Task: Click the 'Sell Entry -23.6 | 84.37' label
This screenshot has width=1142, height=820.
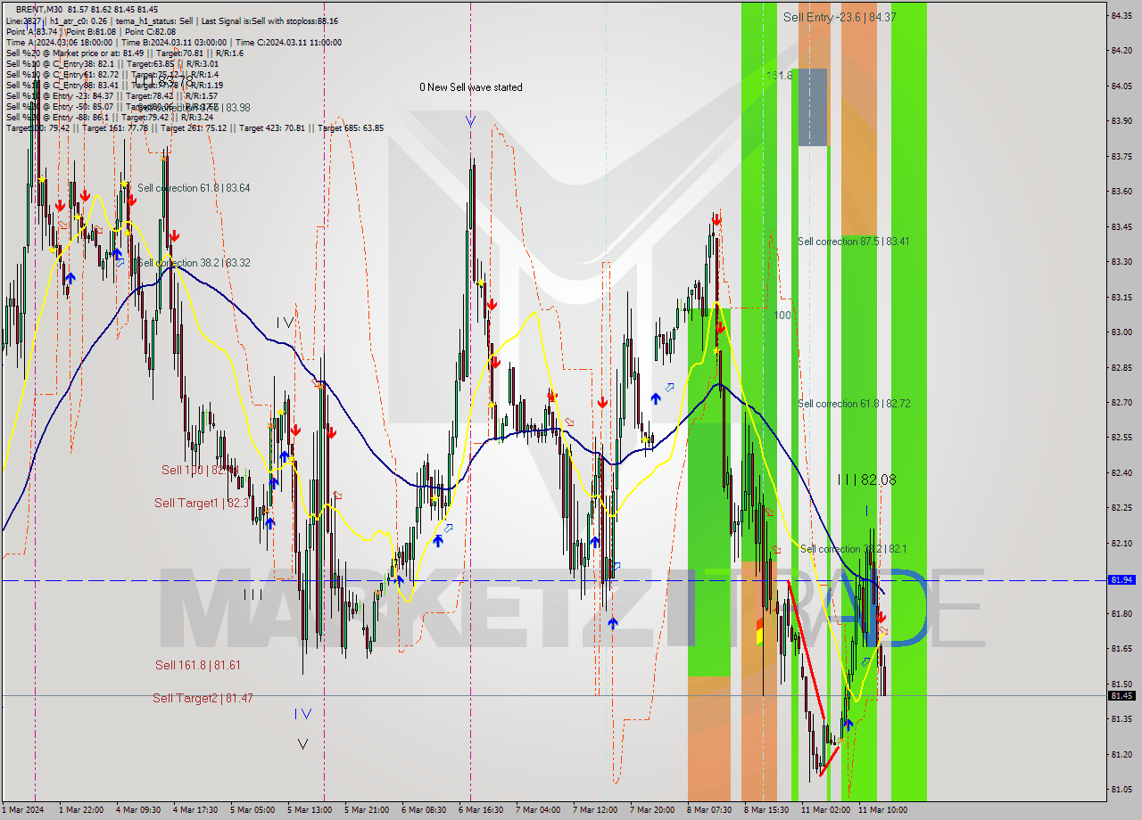Action: click(840, 17)
